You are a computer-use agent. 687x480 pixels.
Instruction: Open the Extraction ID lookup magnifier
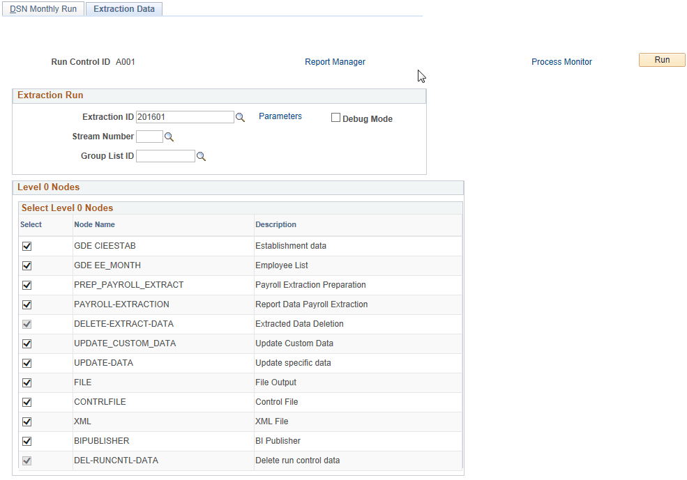click(240, 116)
